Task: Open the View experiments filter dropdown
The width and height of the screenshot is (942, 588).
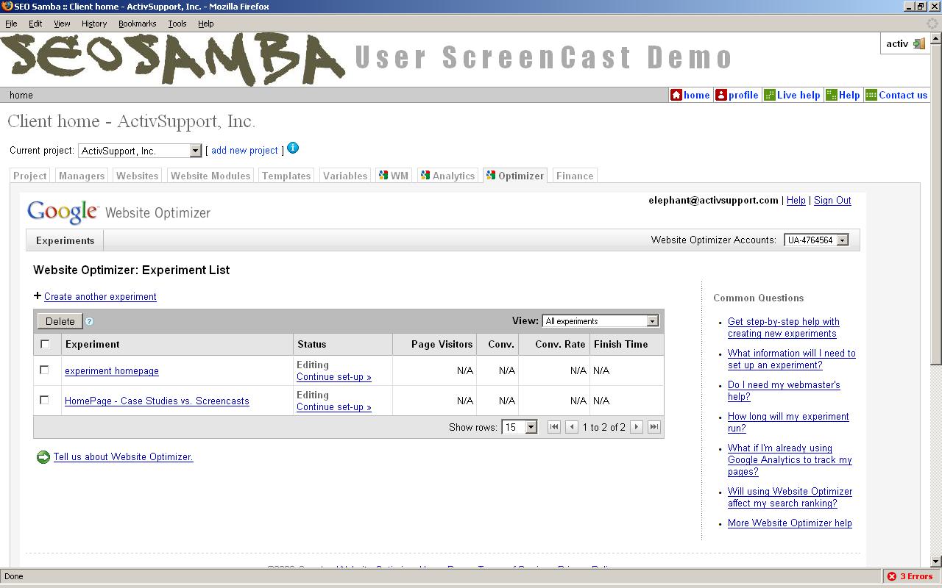Action: coord(600,321)
